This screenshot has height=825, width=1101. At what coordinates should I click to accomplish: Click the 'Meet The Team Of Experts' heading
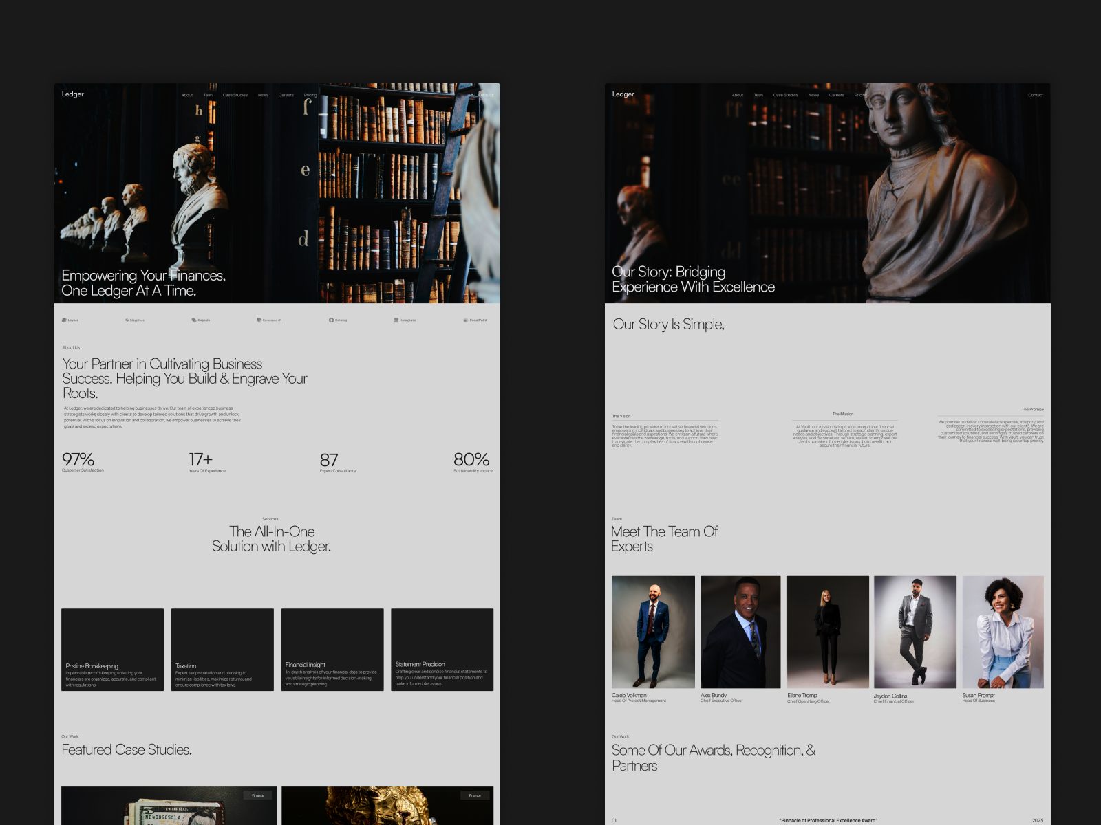(x=664, y=539)
